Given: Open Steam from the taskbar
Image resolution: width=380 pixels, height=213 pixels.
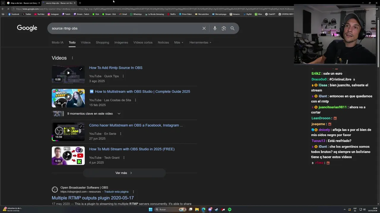Looking at the screenshot, I should click(x=216, y=209).
